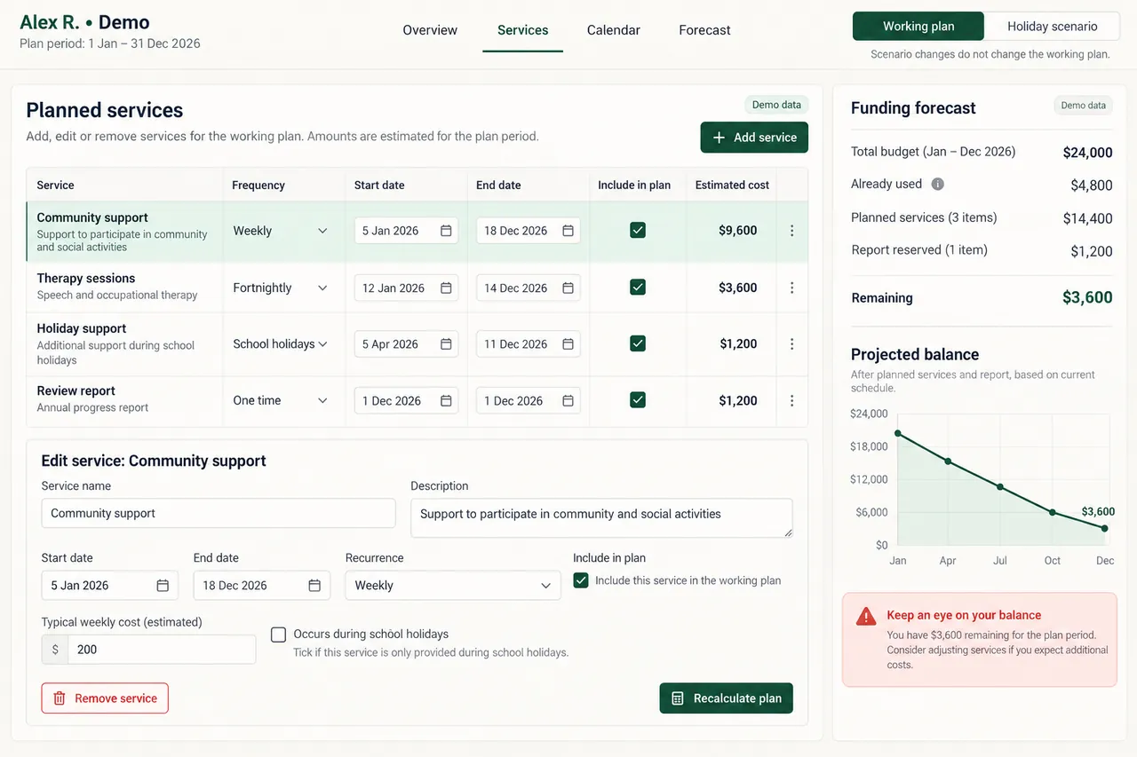Click the Remove service button
This screenshot has width=1137, height=757.
point(105,698)
